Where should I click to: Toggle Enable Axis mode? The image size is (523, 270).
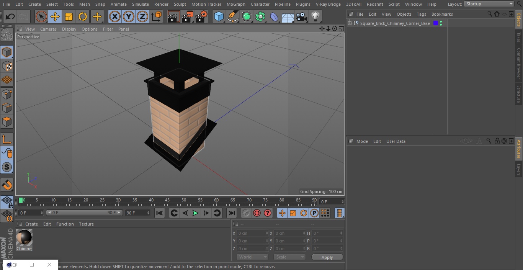[7, 139]
